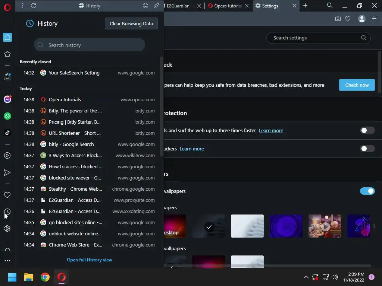Screen dimensions: 382x286
Task: Open Bookmarks star icon in sidebar
Action: coord(7,54)
